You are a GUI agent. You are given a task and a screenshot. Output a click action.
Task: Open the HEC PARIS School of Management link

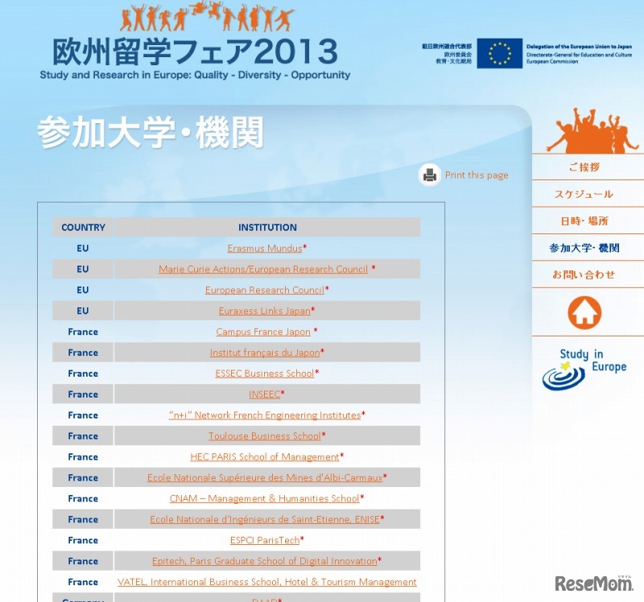[x=265, y=457]
